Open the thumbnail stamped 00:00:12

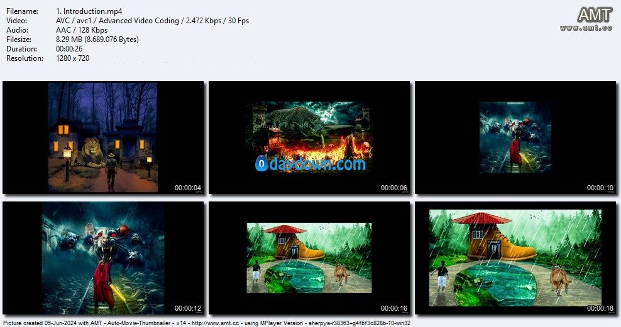[103, 258]
